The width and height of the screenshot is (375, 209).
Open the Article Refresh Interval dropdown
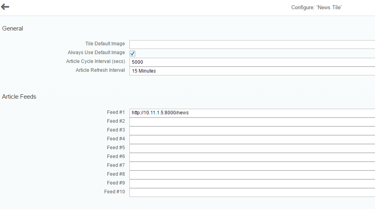point(252,71)
